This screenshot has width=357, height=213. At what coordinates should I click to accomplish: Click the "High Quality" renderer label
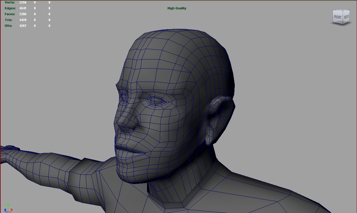177,8
